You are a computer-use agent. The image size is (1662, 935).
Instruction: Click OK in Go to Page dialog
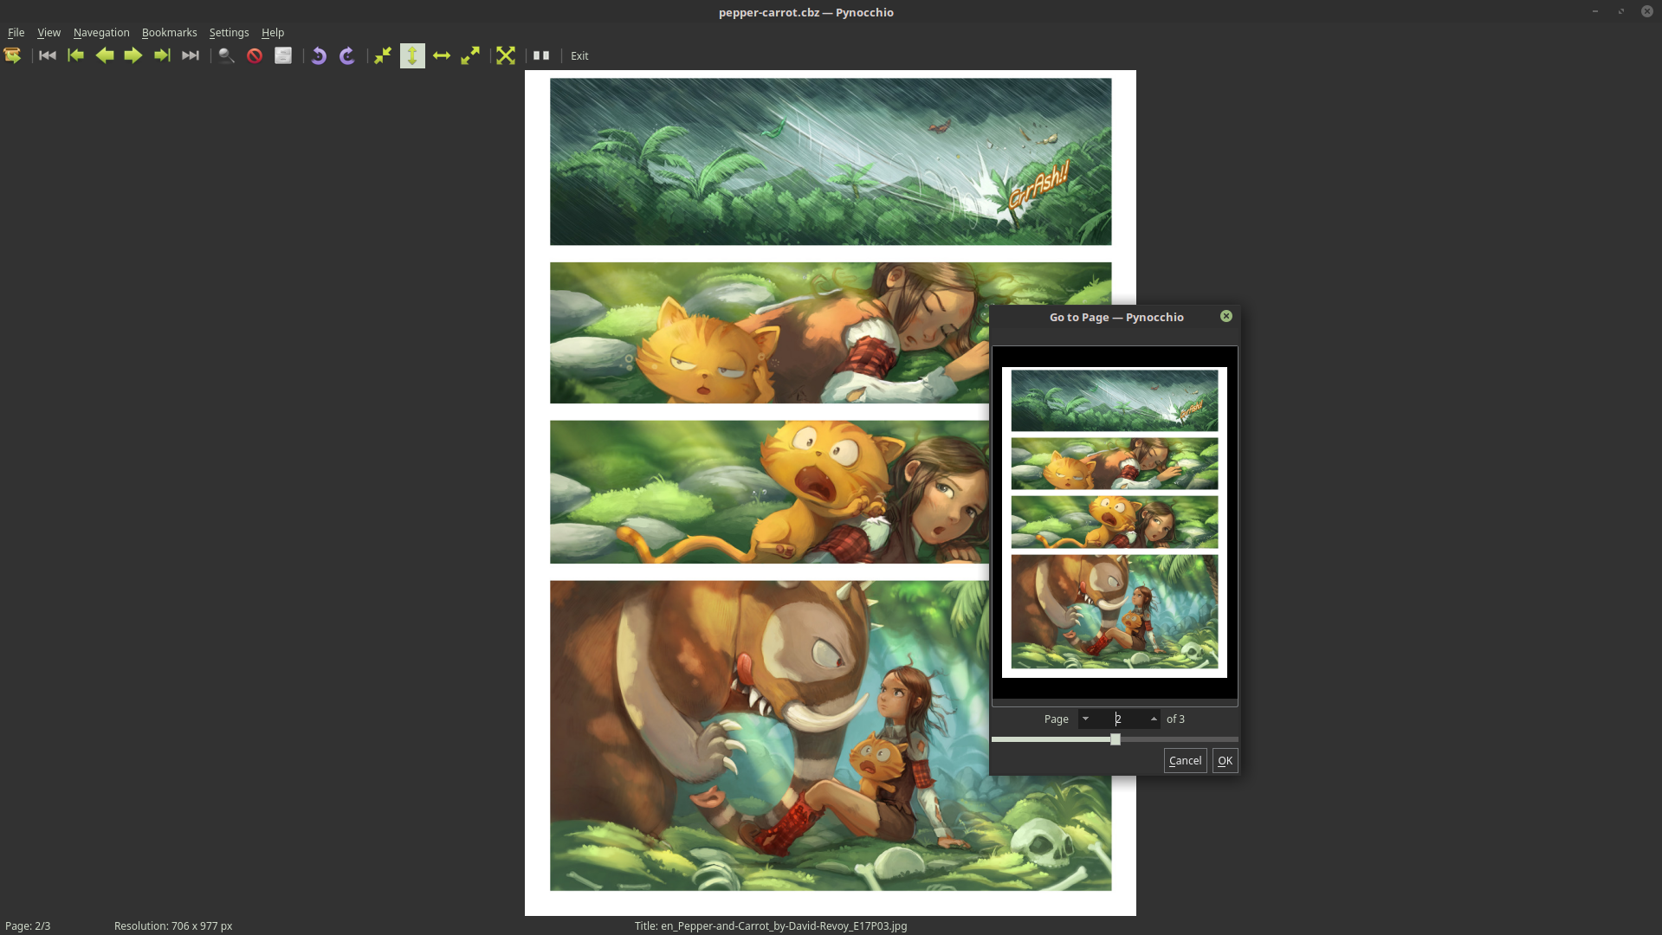(1225, 760)
